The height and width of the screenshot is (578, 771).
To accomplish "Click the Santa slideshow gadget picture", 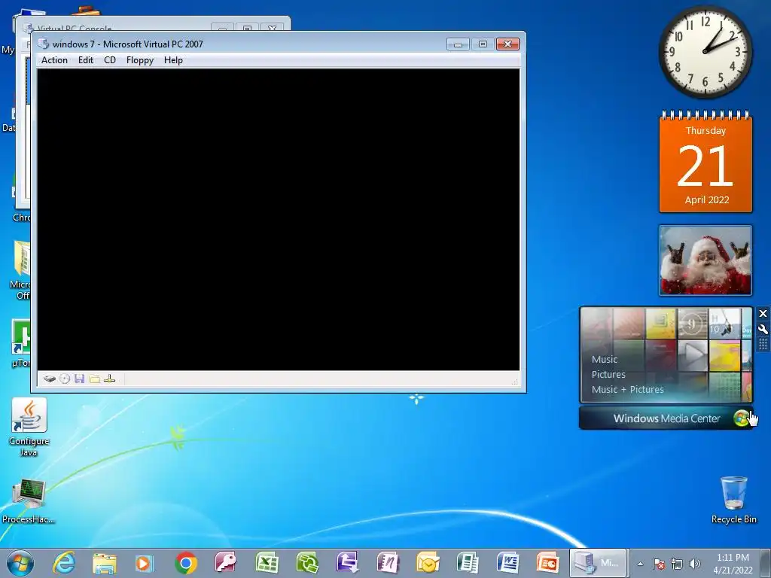I will point(705,260).
